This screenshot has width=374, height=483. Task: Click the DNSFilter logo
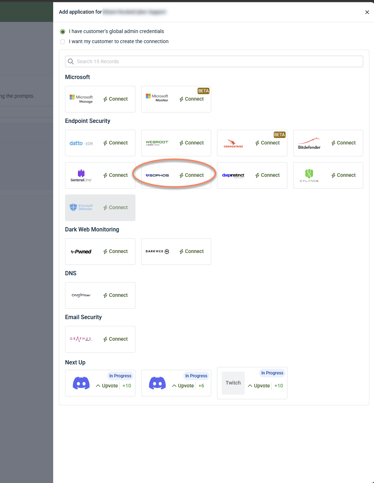pyautogui.click(x=81, y=295)
